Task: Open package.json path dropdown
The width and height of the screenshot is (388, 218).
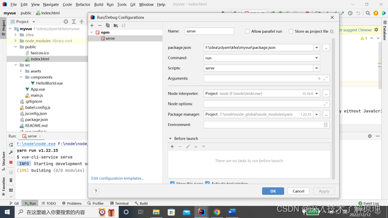Action: tap(317, 47)
